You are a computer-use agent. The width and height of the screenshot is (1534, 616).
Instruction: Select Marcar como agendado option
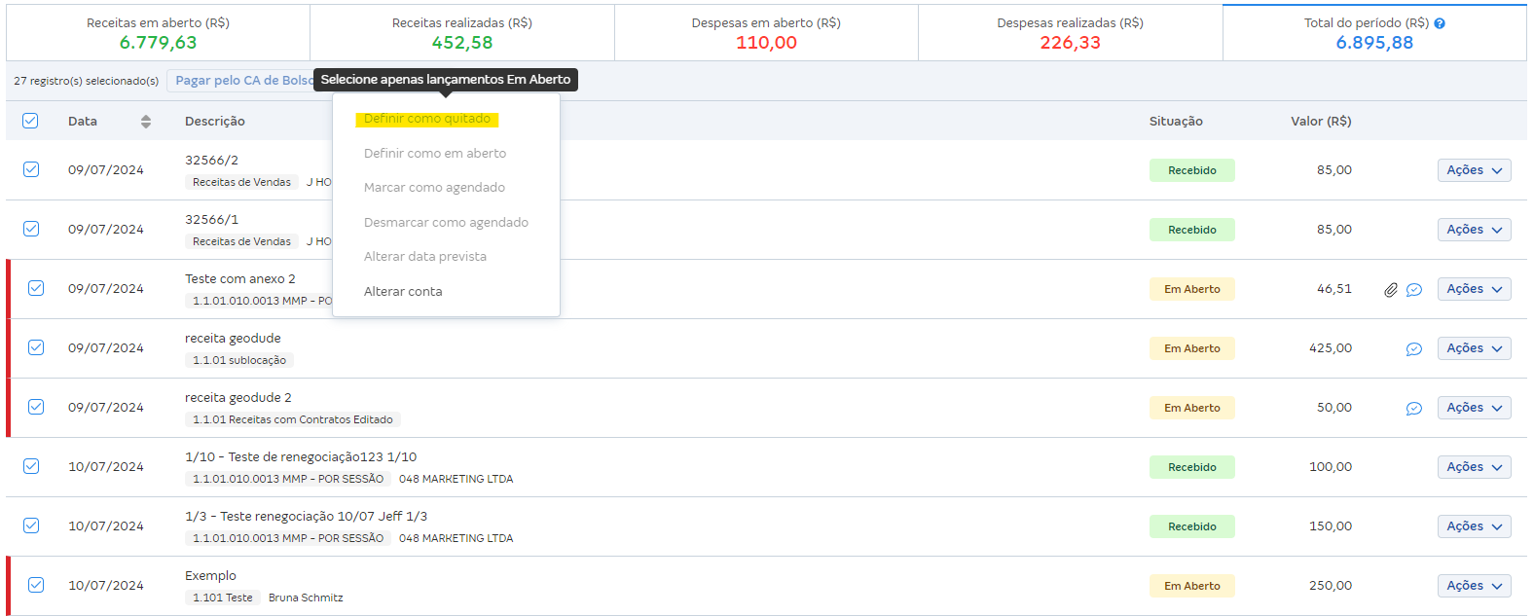[x=434, y=188]
